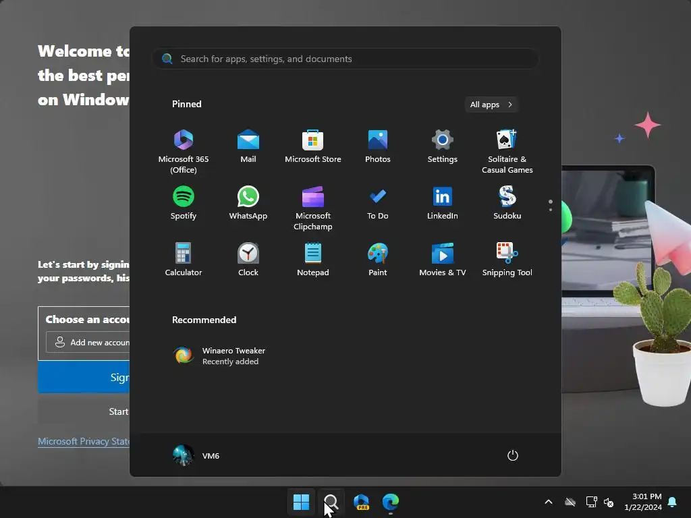Open Notepad

coord(313,260)
